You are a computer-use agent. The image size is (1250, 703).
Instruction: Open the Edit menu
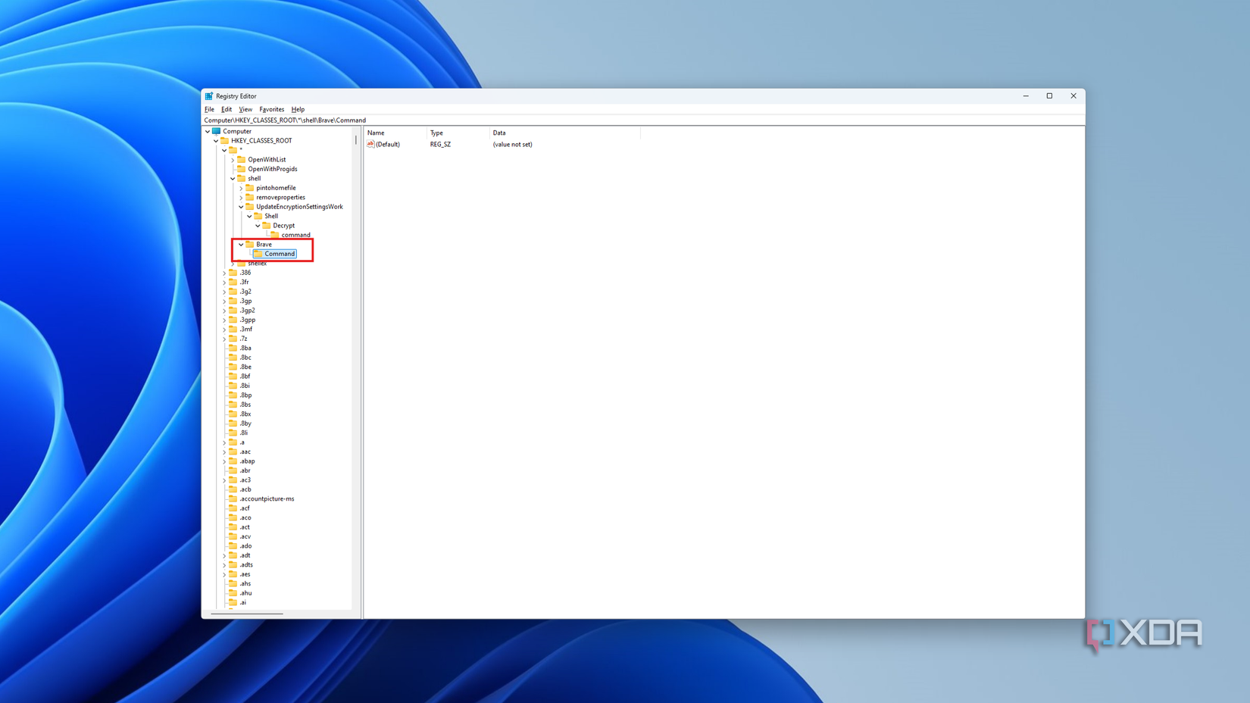pyautogui.click(x=227, y=109)
